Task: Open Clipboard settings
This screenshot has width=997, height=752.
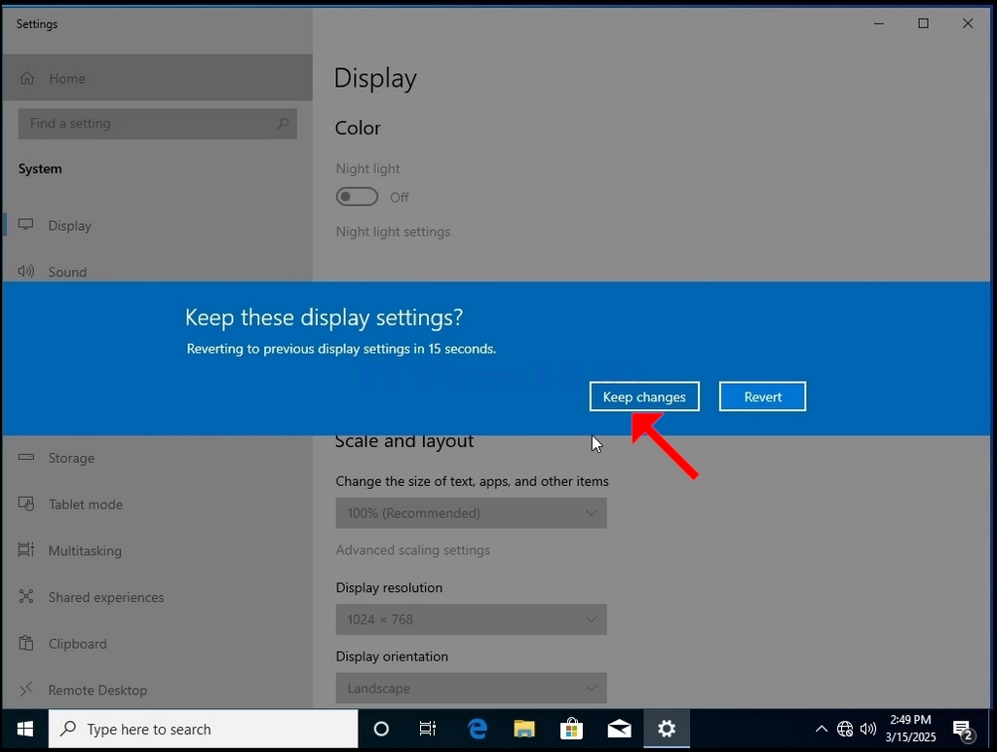Action: (157, 643)
